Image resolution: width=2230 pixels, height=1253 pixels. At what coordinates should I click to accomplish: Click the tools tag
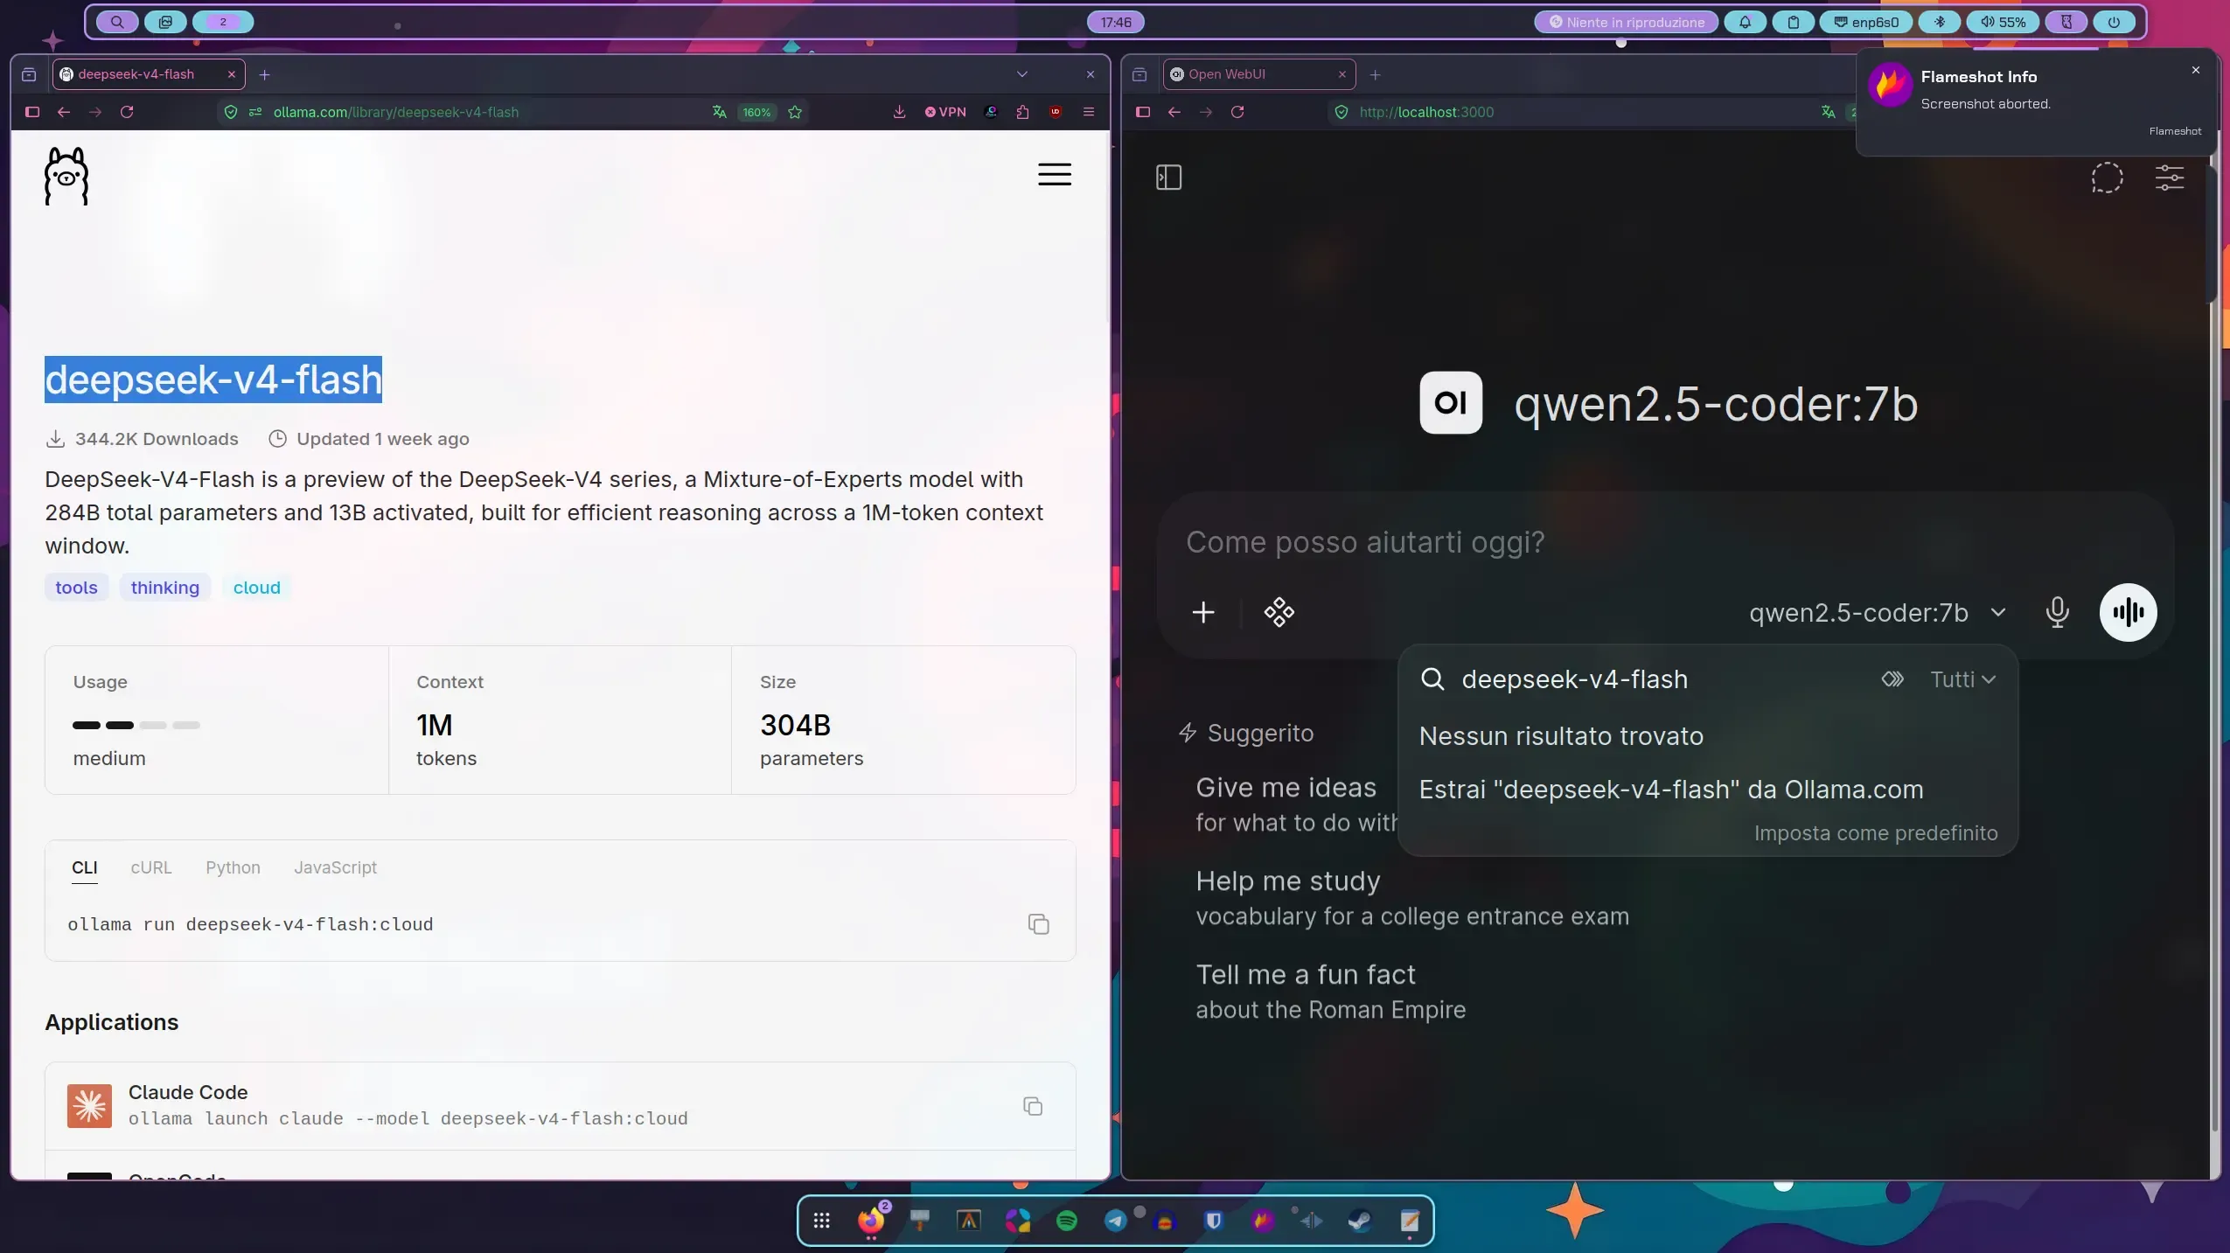76,588
